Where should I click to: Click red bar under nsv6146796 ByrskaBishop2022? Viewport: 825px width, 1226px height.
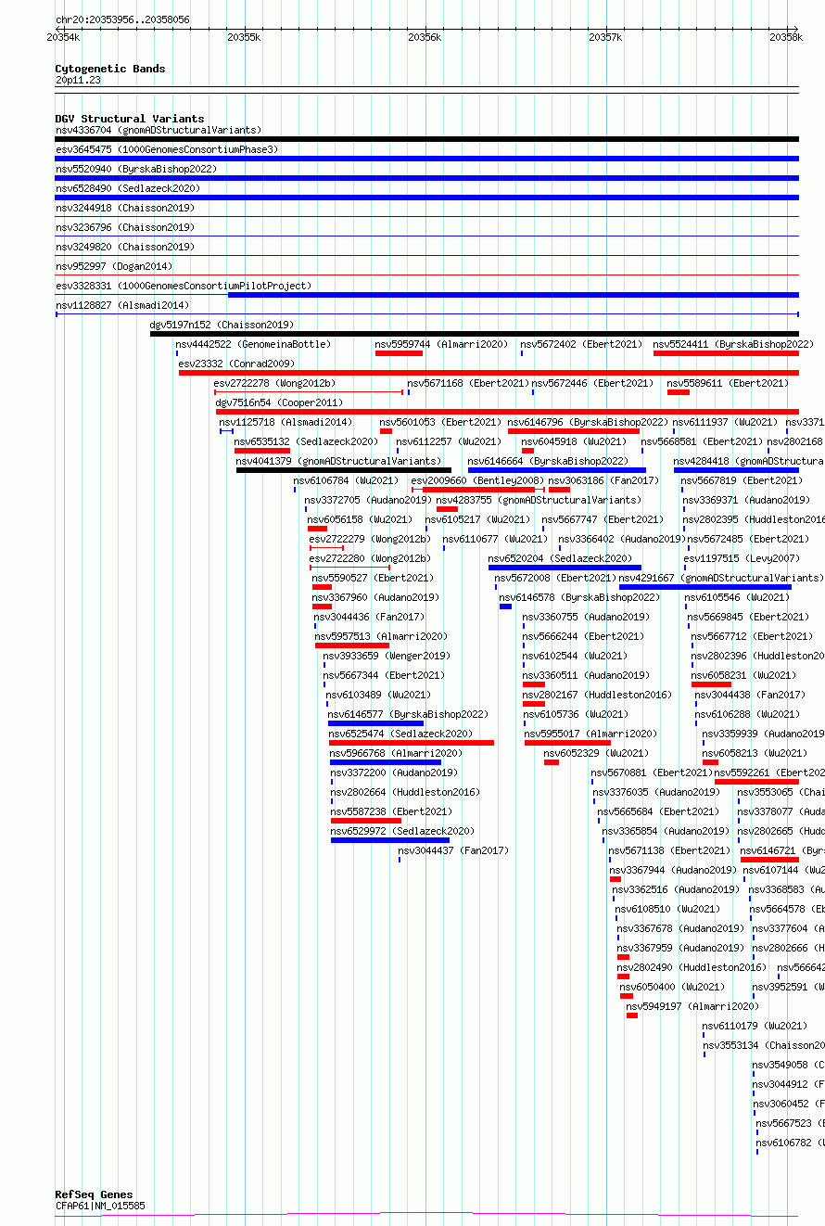coord(574,431)
